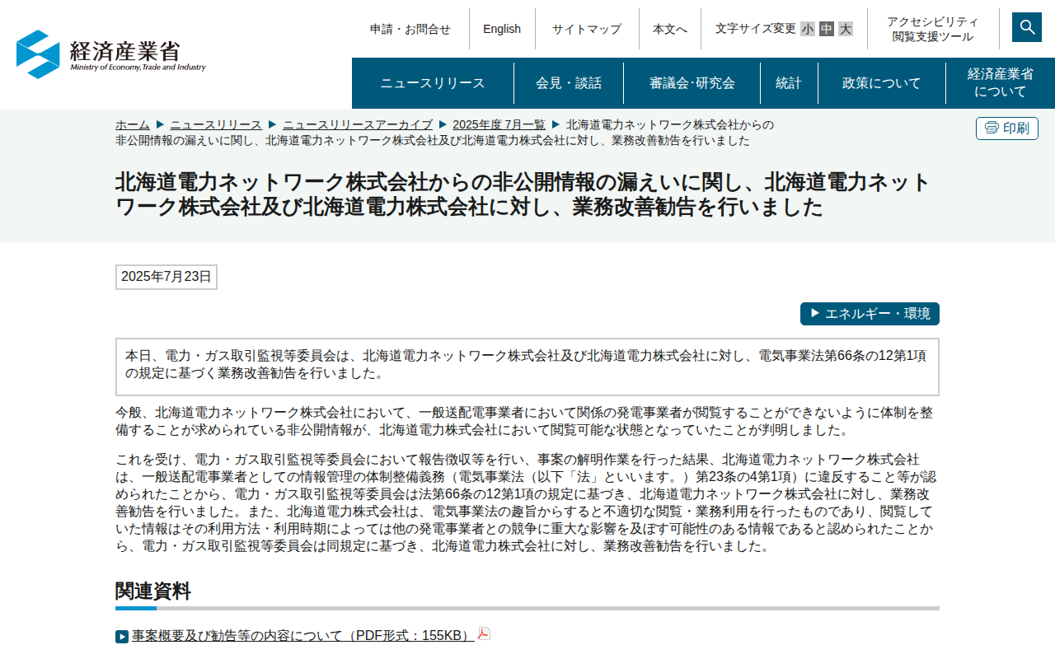Click the article title heading
1055x659 pixels.
523,194
